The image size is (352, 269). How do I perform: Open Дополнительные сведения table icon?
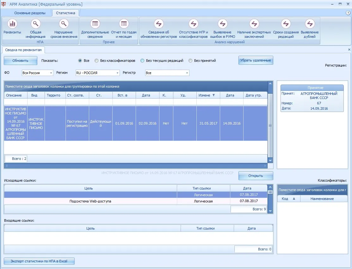click(x=95, y=24)
